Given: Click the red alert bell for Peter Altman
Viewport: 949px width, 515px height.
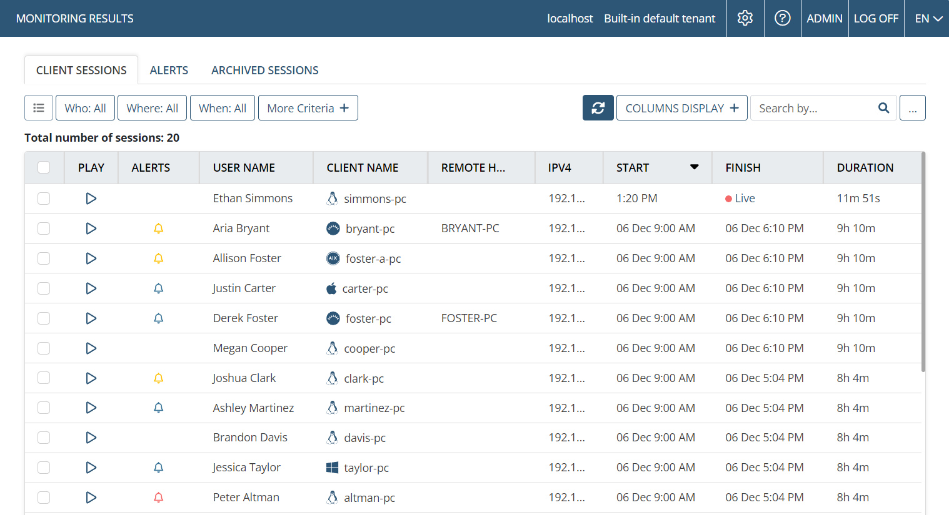Looking at the screenshot, I should tap(159, 498).
